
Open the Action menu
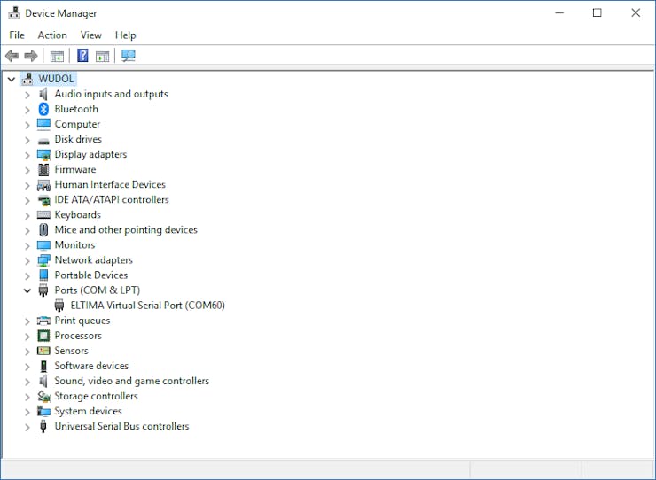coord(52,35)
